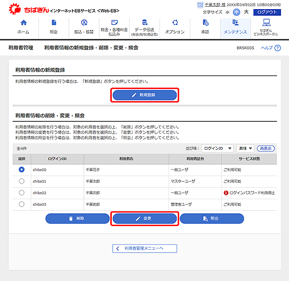289x281 pixels.
Task: Set text size to 小
Action: 228,13
